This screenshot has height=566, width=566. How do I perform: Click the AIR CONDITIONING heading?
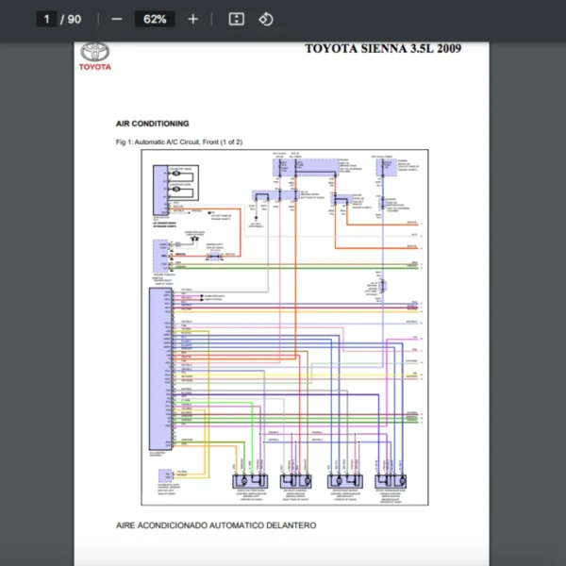coord(152,124)
